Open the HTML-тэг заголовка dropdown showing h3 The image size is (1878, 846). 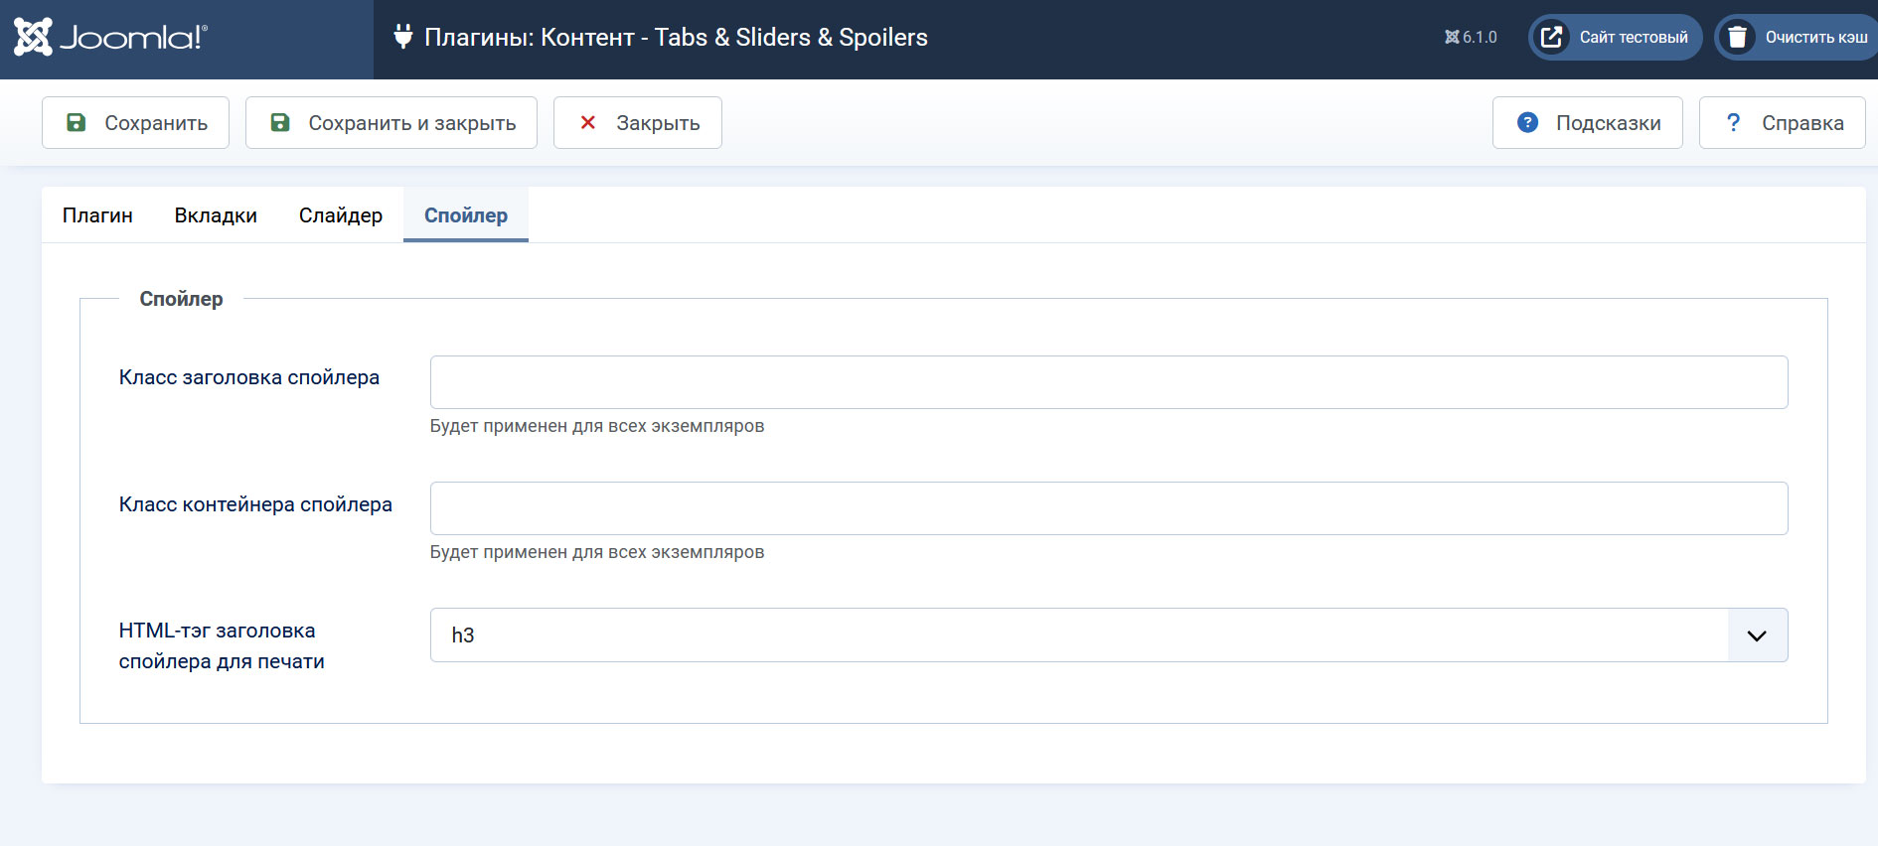point(1109,635)
